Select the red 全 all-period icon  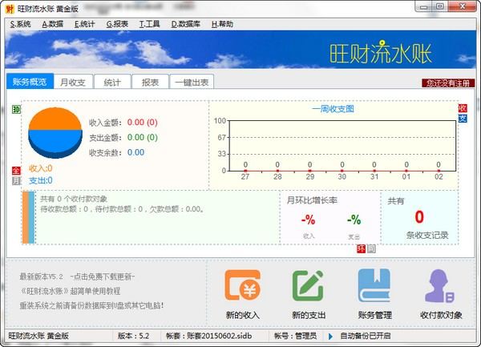(x=16, y=171)
